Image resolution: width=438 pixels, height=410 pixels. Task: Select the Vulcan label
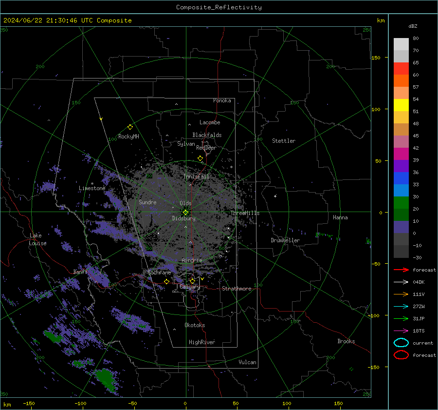coord(247,362)
